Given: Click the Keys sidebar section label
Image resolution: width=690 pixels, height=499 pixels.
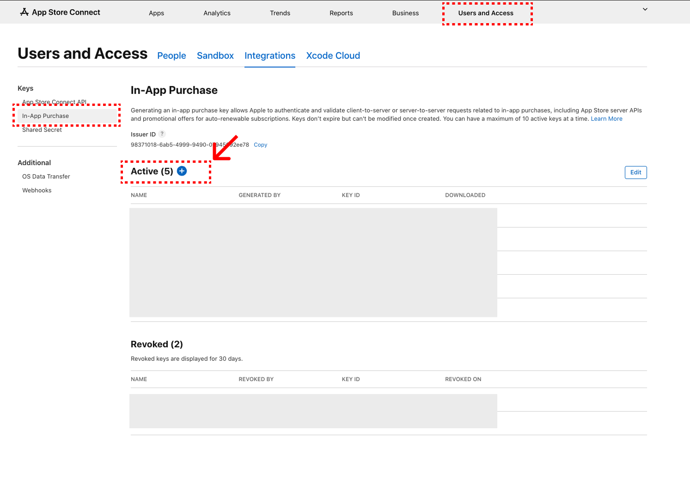Looking at the screenshot, I should point(25,88).
